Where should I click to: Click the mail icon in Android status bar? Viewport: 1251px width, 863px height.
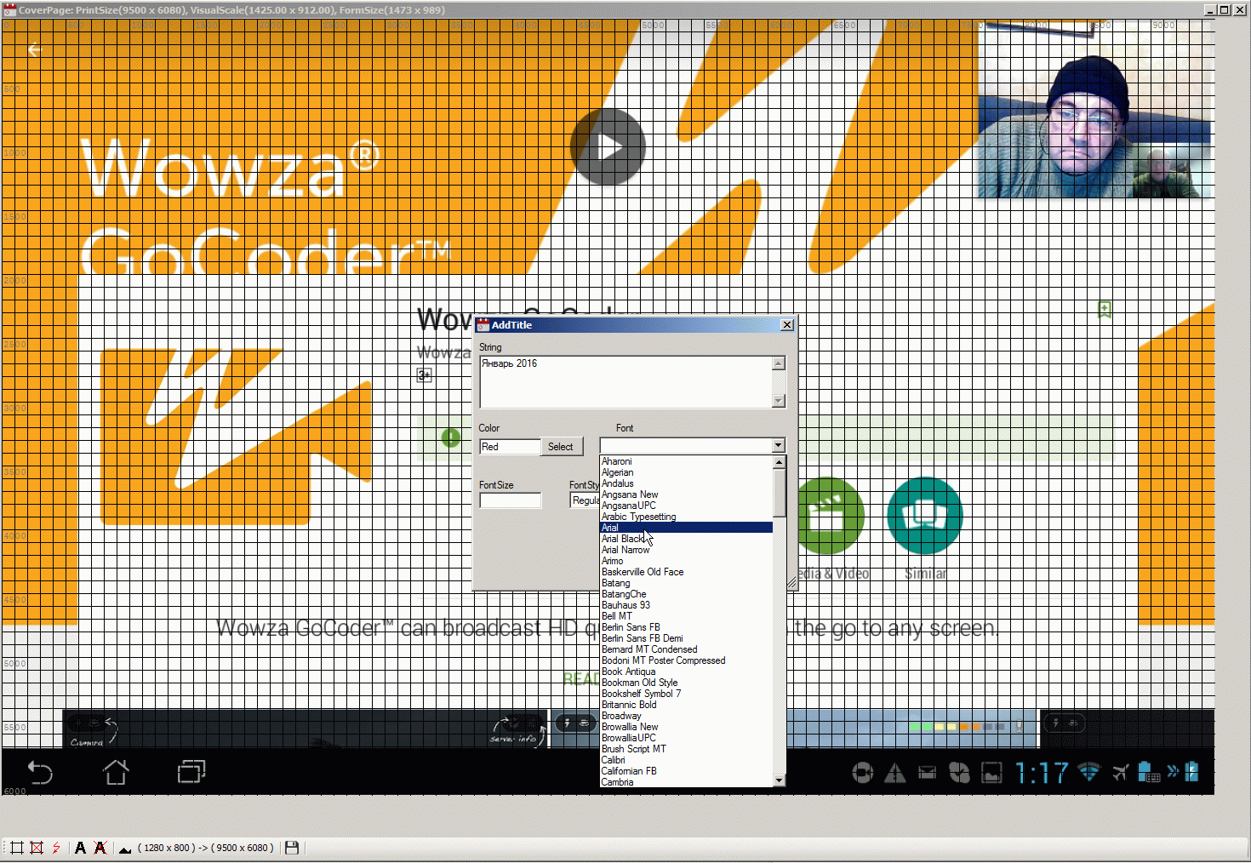(x=928, y=773)
